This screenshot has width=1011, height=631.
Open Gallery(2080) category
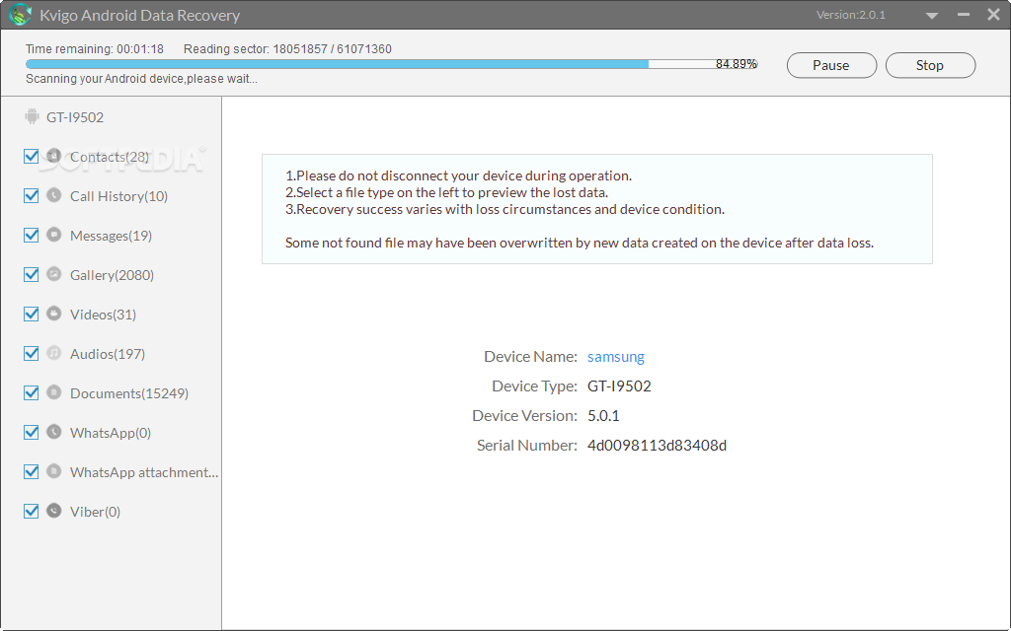coord(112,275)
